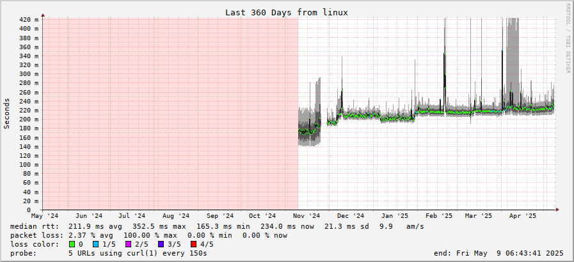Click the "300 m" y-axis value
Screen dimensions: 574x262
(x=28, y=74)
